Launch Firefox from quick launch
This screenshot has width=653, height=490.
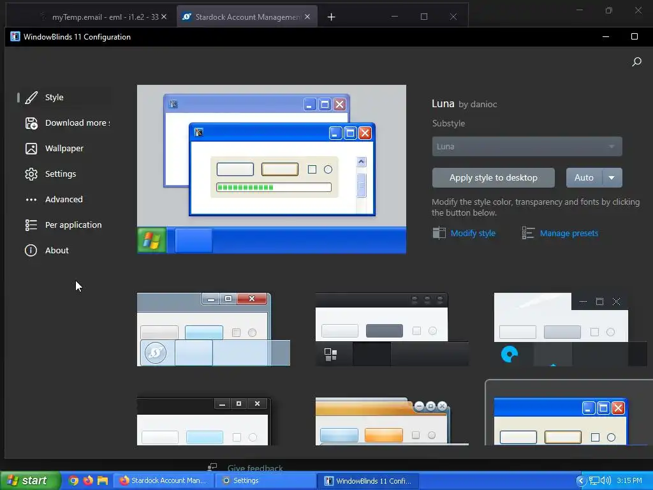click(88, 480)
